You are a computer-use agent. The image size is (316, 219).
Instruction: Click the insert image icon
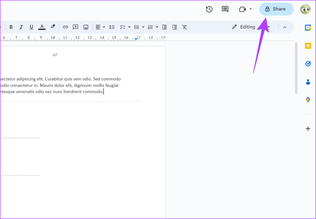86,27
